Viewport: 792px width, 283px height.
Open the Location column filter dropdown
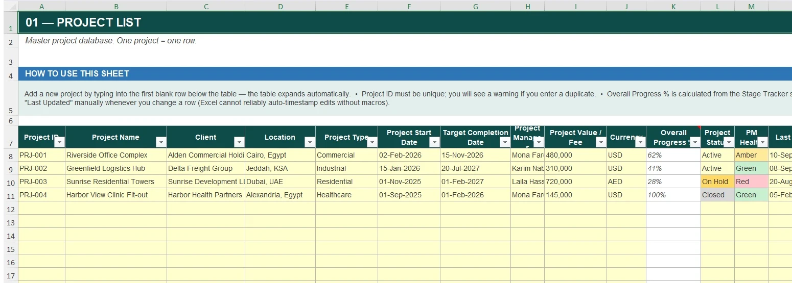[310, 142]
